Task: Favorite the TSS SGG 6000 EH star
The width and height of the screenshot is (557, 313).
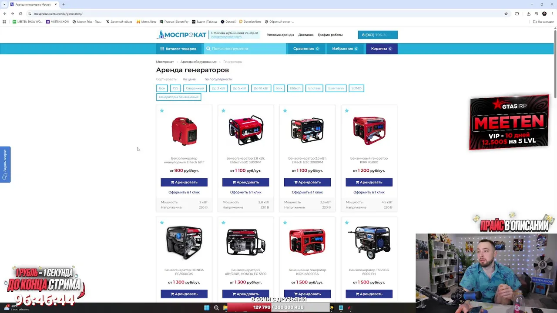Action: tap(347, 223)
